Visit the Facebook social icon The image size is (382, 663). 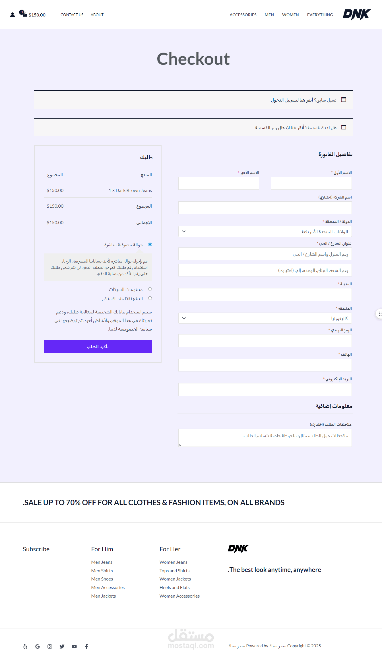[x=86, y=647]
